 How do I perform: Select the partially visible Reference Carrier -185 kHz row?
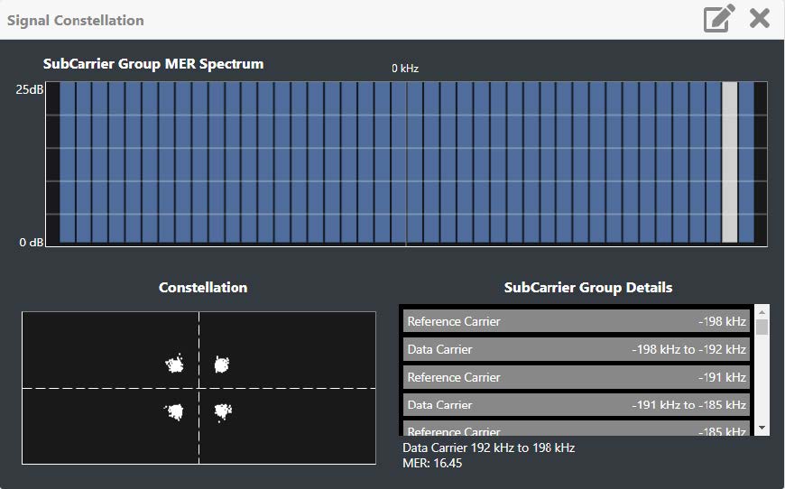click(x=576, y=430)
